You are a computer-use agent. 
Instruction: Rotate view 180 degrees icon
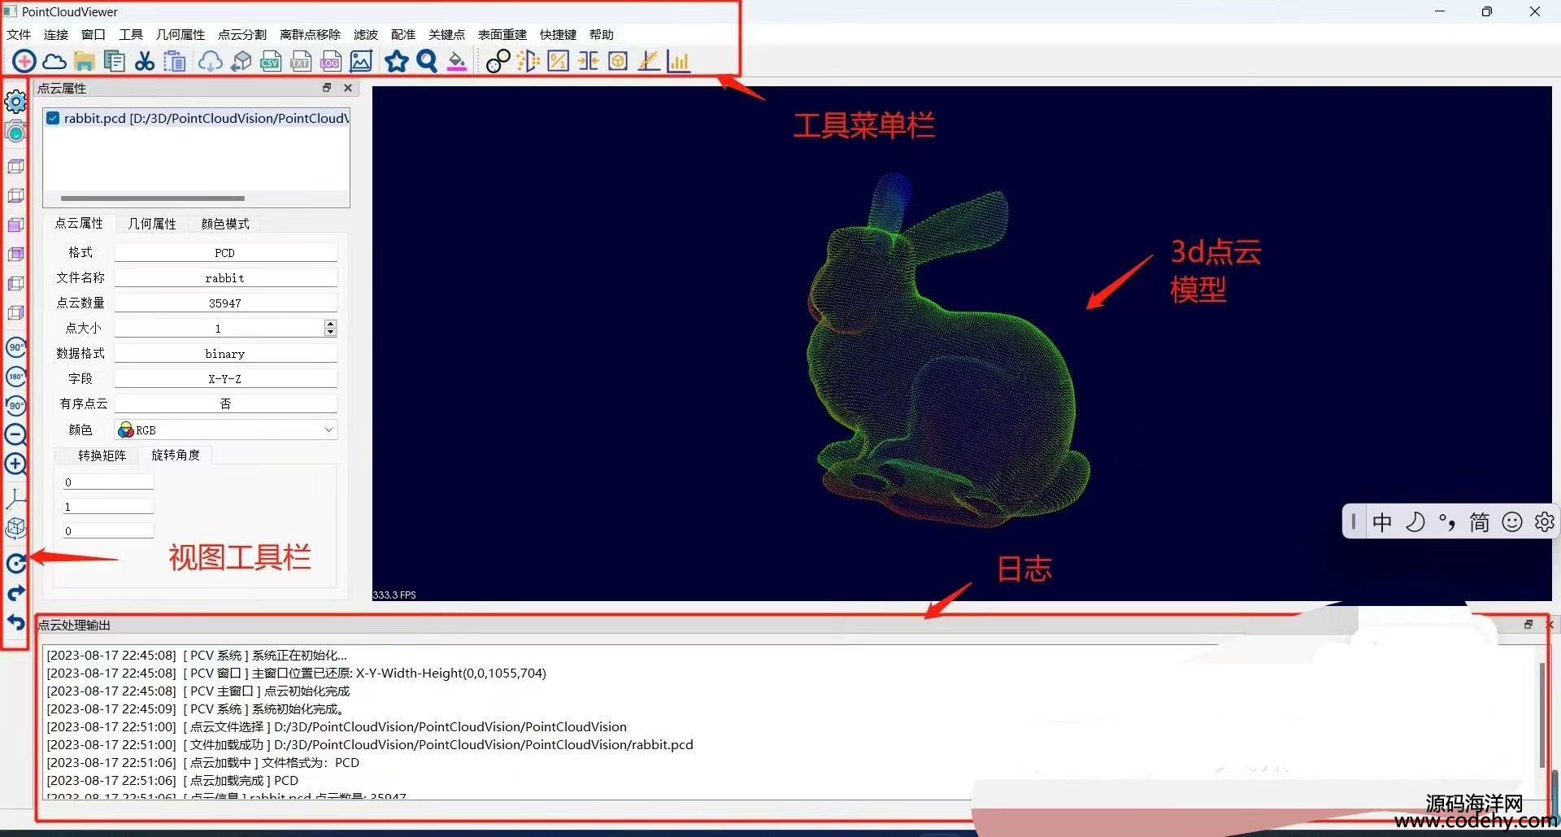(15, 377)
